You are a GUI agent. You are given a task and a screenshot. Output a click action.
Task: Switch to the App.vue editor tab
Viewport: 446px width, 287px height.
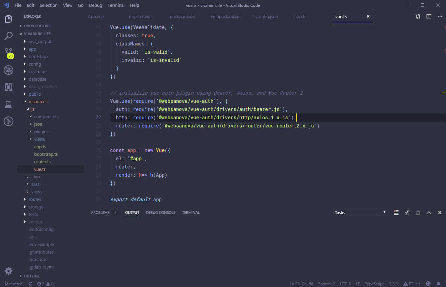pyautogui.click(x=96, y=16)
